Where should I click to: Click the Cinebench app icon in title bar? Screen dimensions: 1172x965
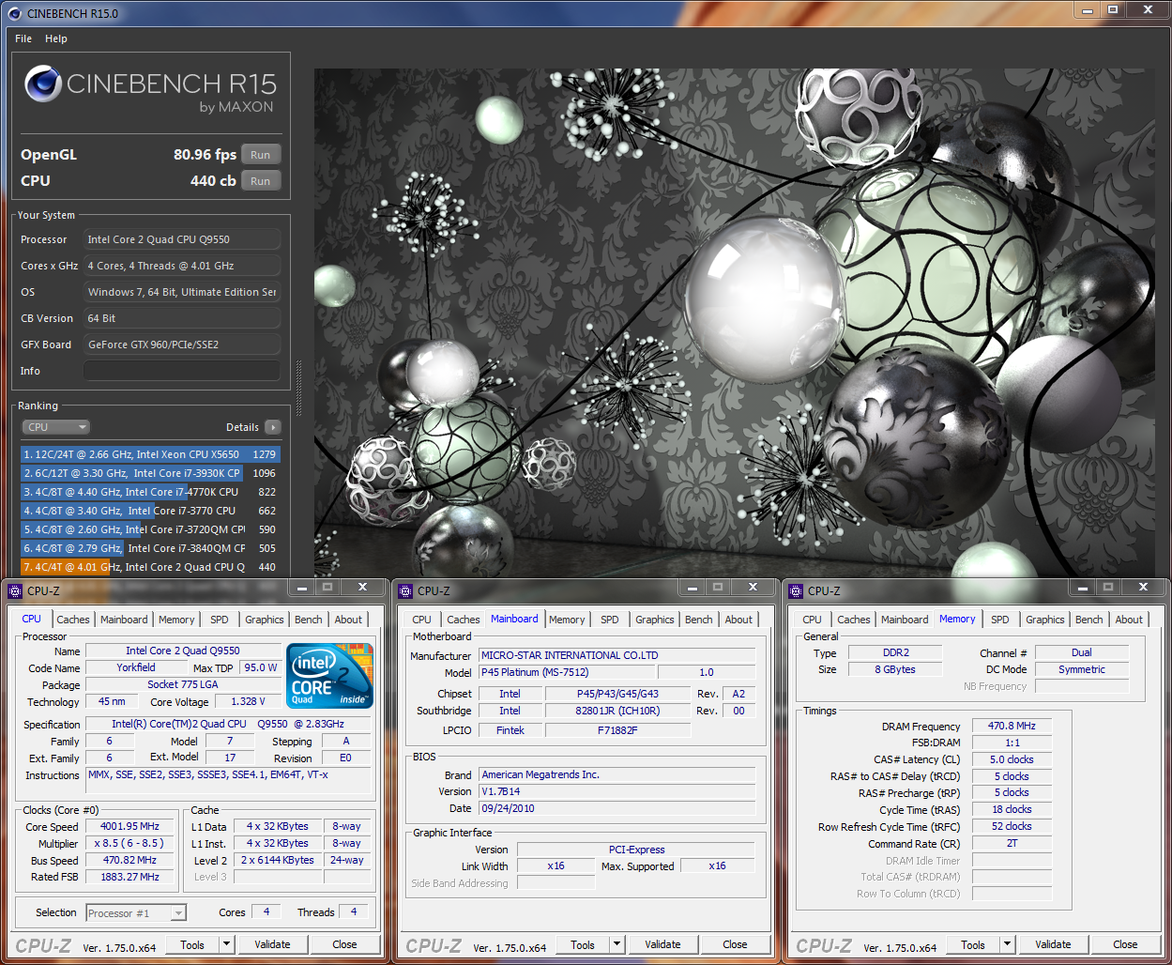click(x=13, y=13)
